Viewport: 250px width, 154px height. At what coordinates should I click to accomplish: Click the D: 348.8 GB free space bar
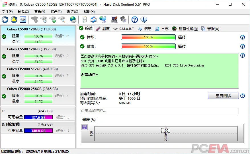(38, 131)
